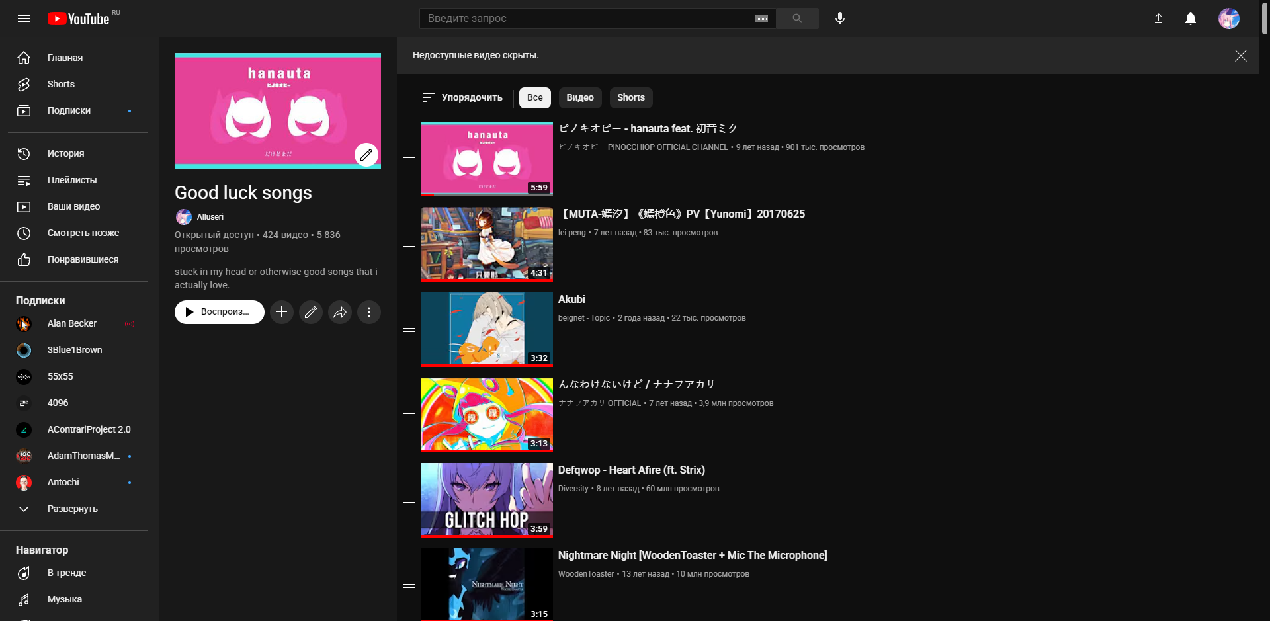Open the on-screen keyboard in search box
The height and width of the screenshot is (621, 1270).
(x=761, y=19)
